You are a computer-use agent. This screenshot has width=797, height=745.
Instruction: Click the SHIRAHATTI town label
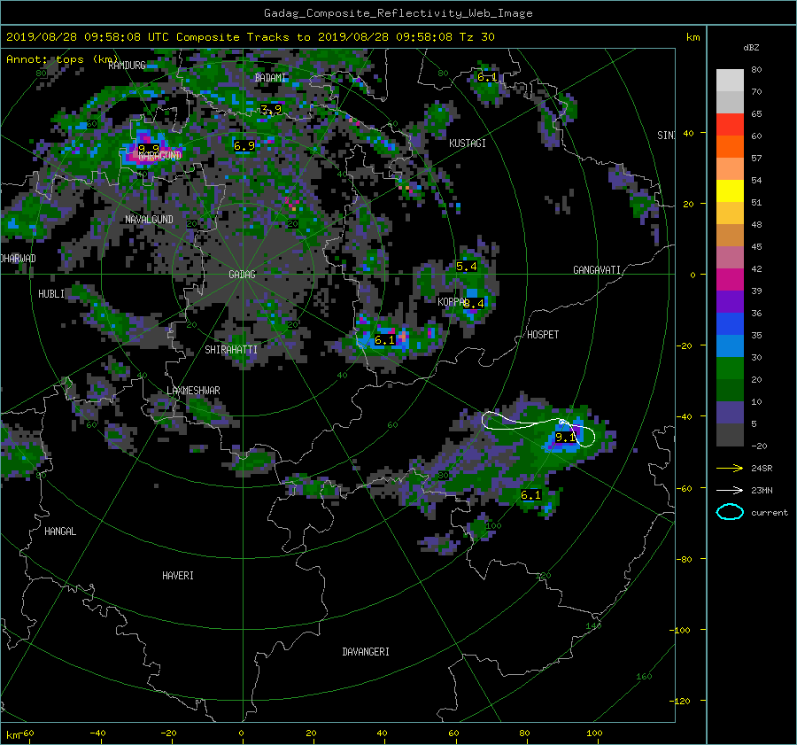[231, 350]
